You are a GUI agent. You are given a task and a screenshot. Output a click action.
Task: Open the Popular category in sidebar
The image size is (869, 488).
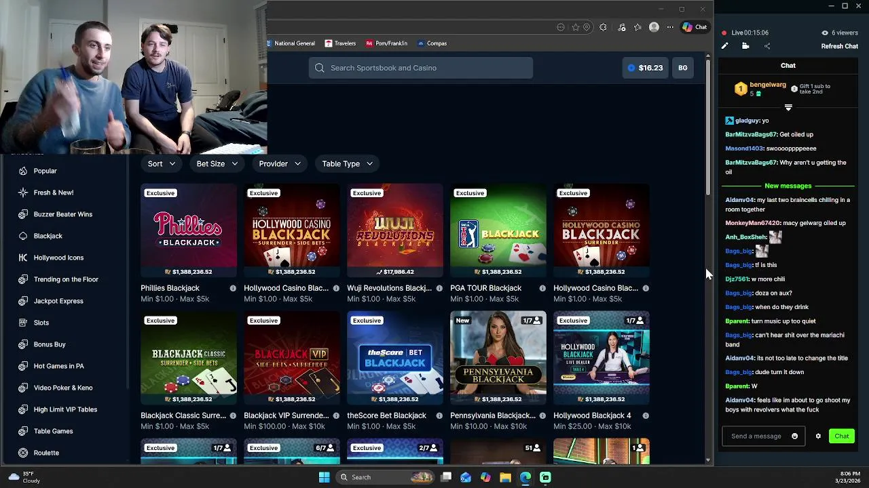click(x=45, y=171)
